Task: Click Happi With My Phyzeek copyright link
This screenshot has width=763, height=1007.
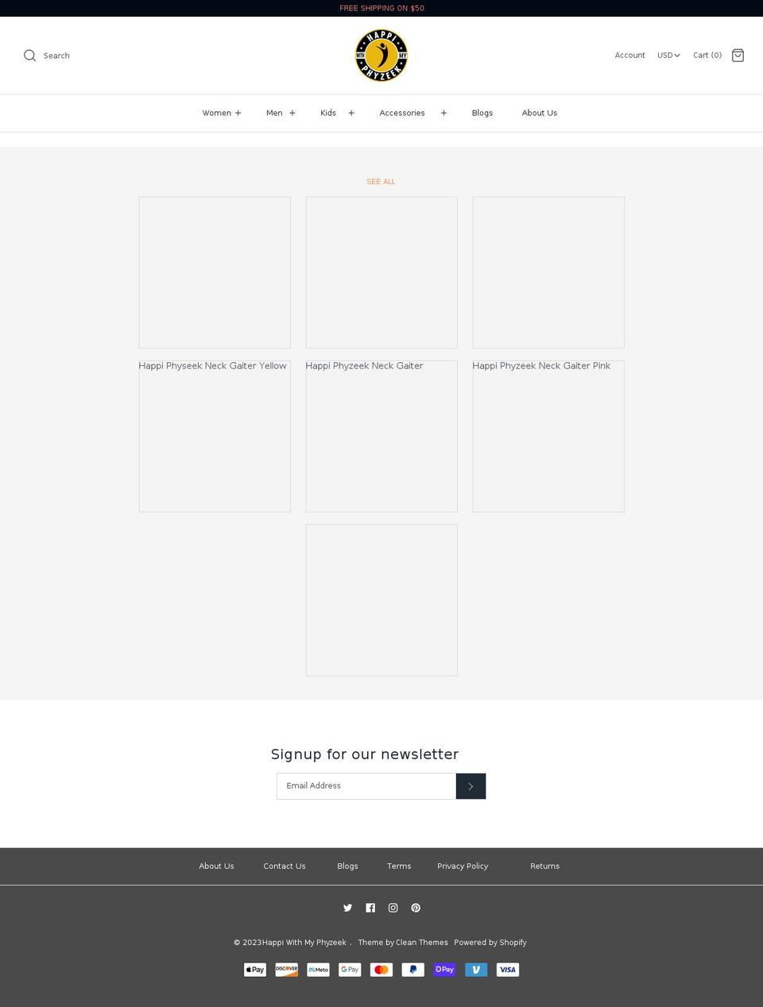Action: 304,943
